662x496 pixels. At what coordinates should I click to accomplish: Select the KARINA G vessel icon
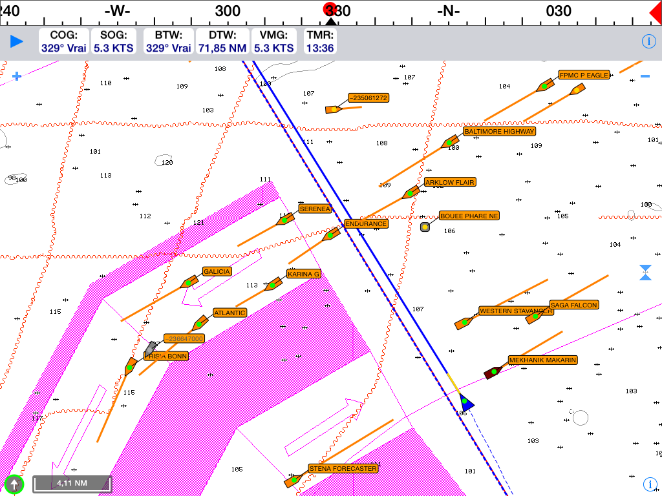tap(273, 285)
